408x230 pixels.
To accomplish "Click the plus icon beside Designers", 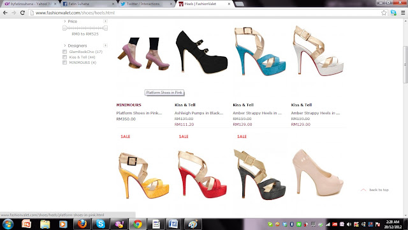I will tap(105, 45).
